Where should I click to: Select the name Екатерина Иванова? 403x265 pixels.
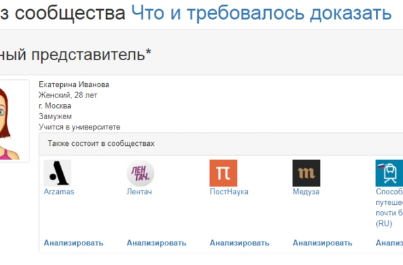(x=74, y=84)
